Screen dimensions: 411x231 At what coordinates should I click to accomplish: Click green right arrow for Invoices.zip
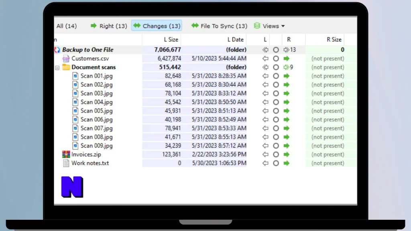(287, 154)
